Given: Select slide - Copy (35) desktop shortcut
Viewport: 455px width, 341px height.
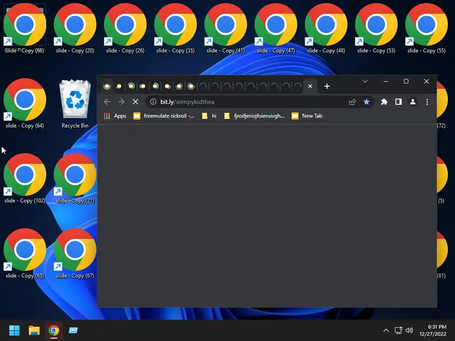Looking at the screenshot, I should click(175, 29).
